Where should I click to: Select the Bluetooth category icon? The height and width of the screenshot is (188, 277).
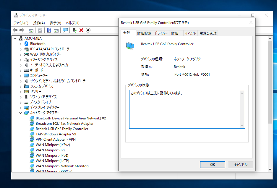(x=26, y=44)
